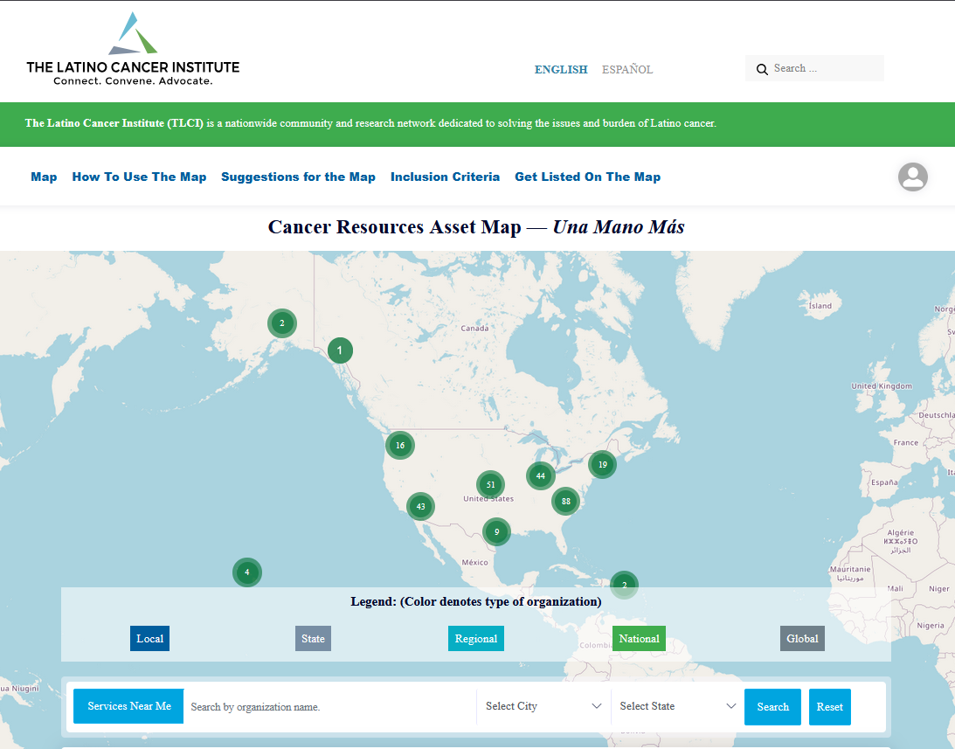Click the map cluster marker labeled 88

coord(566,501)
